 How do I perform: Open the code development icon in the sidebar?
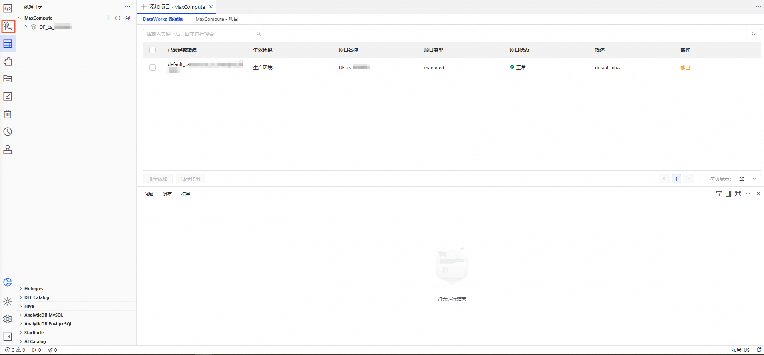[x=8, y=8]
